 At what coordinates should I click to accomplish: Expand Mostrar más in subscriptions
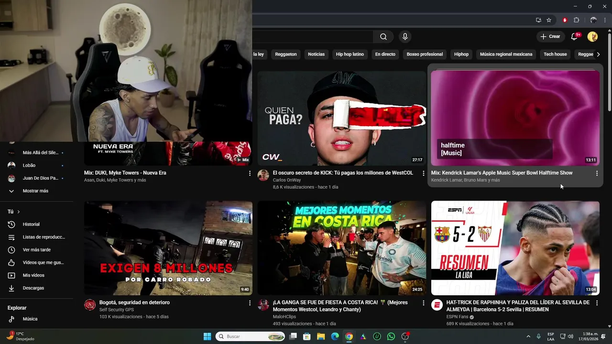pos(36,191)
